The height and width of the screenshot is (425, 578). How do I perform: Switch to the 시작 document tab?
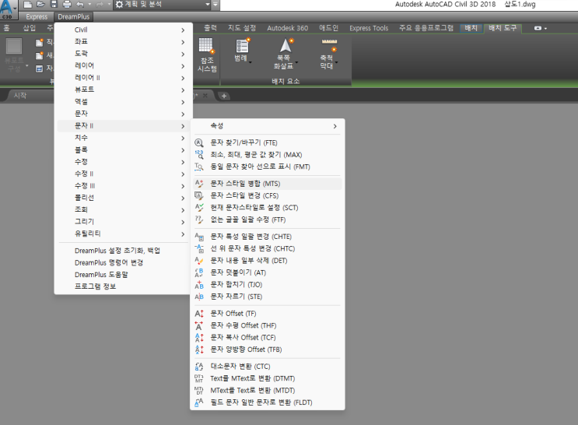point(20,96)
